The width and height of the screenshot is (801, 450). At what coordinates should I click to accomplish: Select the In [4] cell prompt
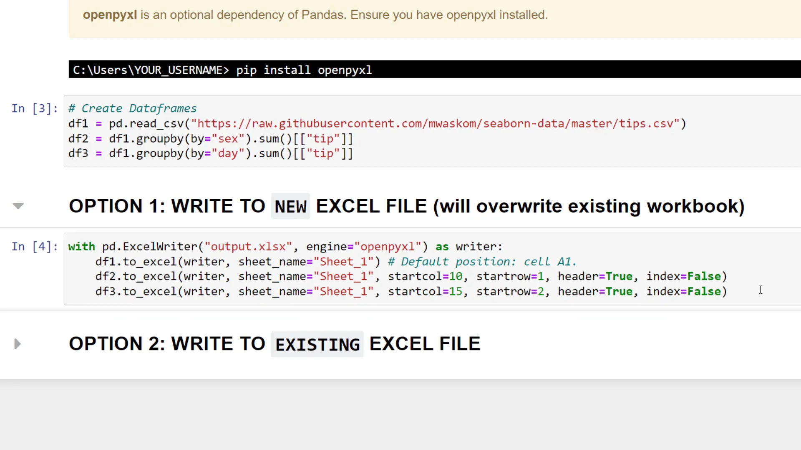pyautogui.click(x=34, y=247)
